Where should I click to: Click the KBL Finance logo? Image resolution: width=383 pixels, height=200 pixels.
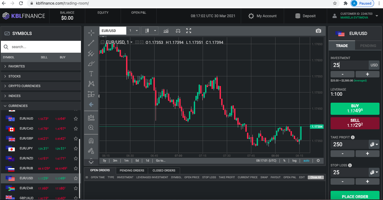coord(24,16)
